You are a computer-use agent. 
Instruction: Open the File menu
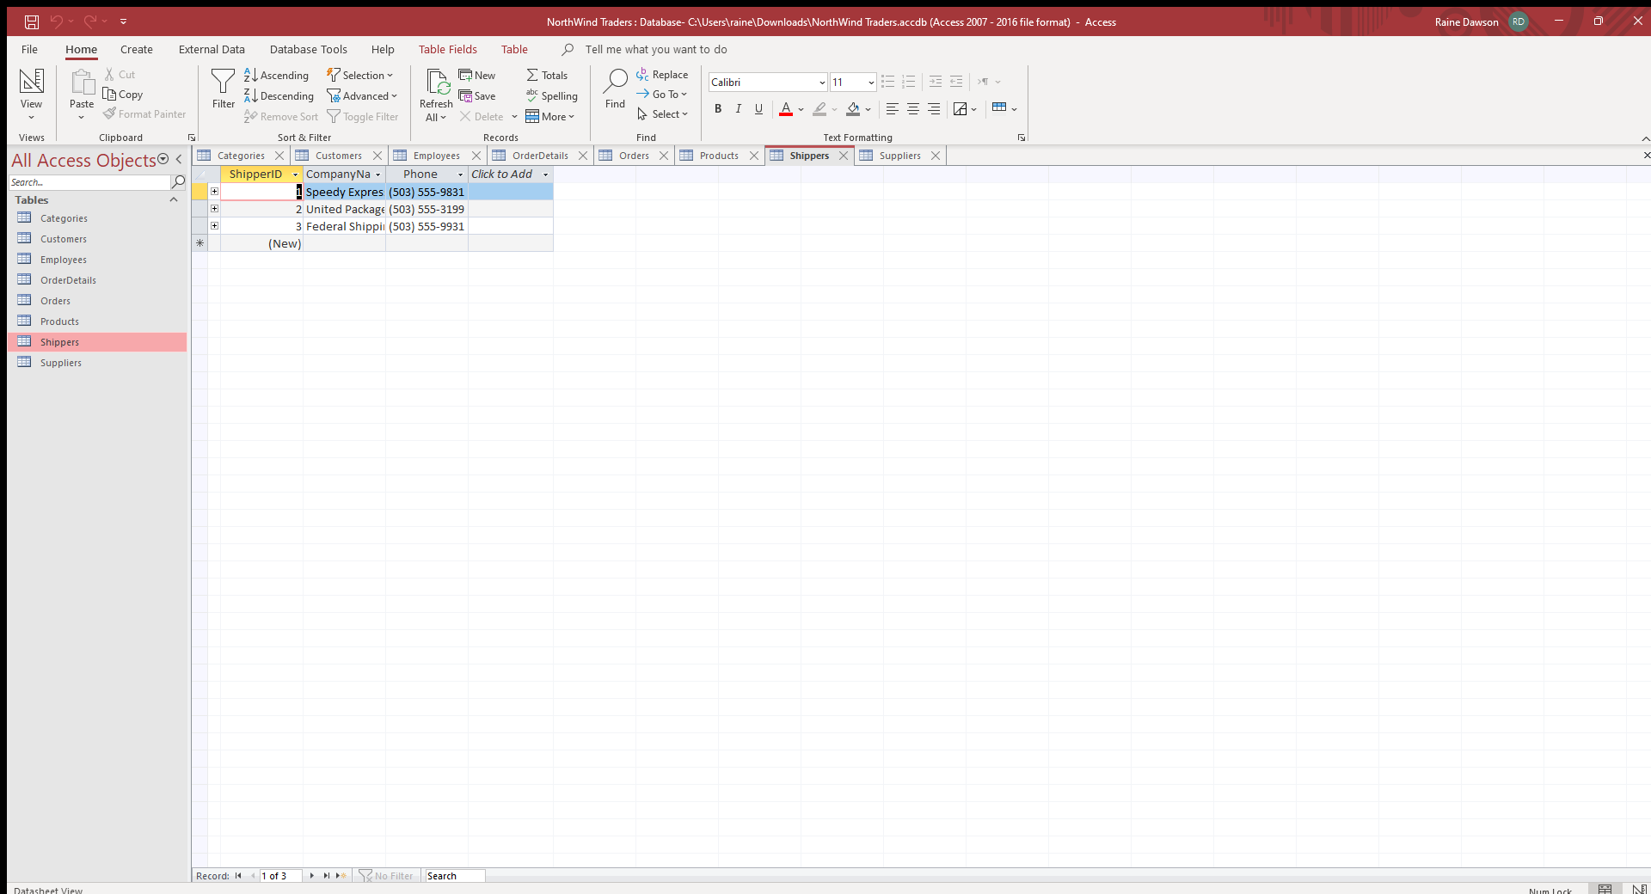29,50
